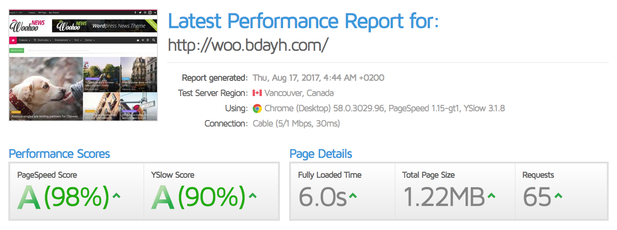Viewport: 617px width, 230px height.
Task: Click the Instagram icon in preview header
Action: point(150,12)
